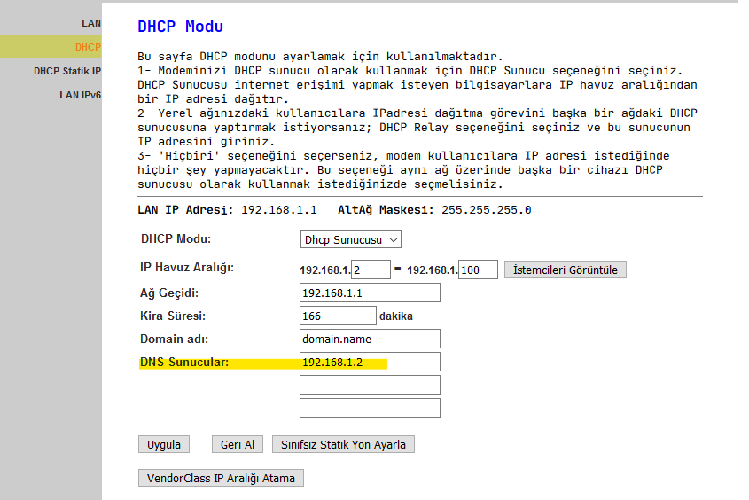Click the Domain adı label
The width and height of the screenshot is (749, 500).
pos(174,339)
